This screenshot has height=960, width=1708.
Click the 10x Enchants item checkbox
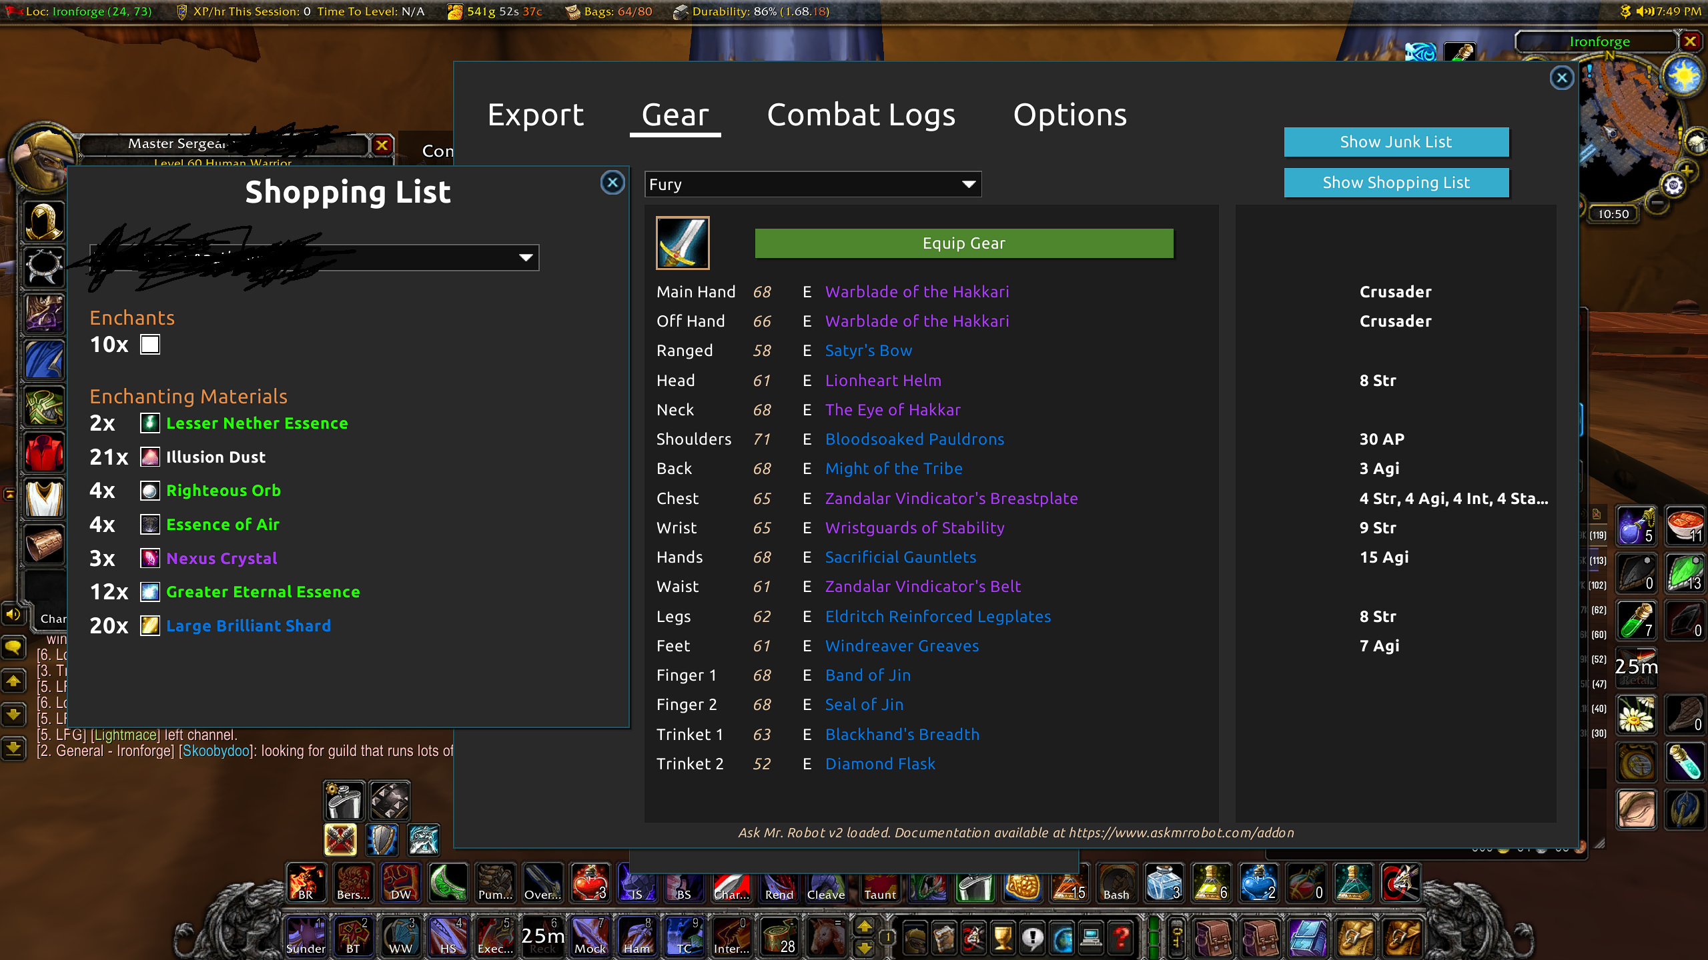150,345
